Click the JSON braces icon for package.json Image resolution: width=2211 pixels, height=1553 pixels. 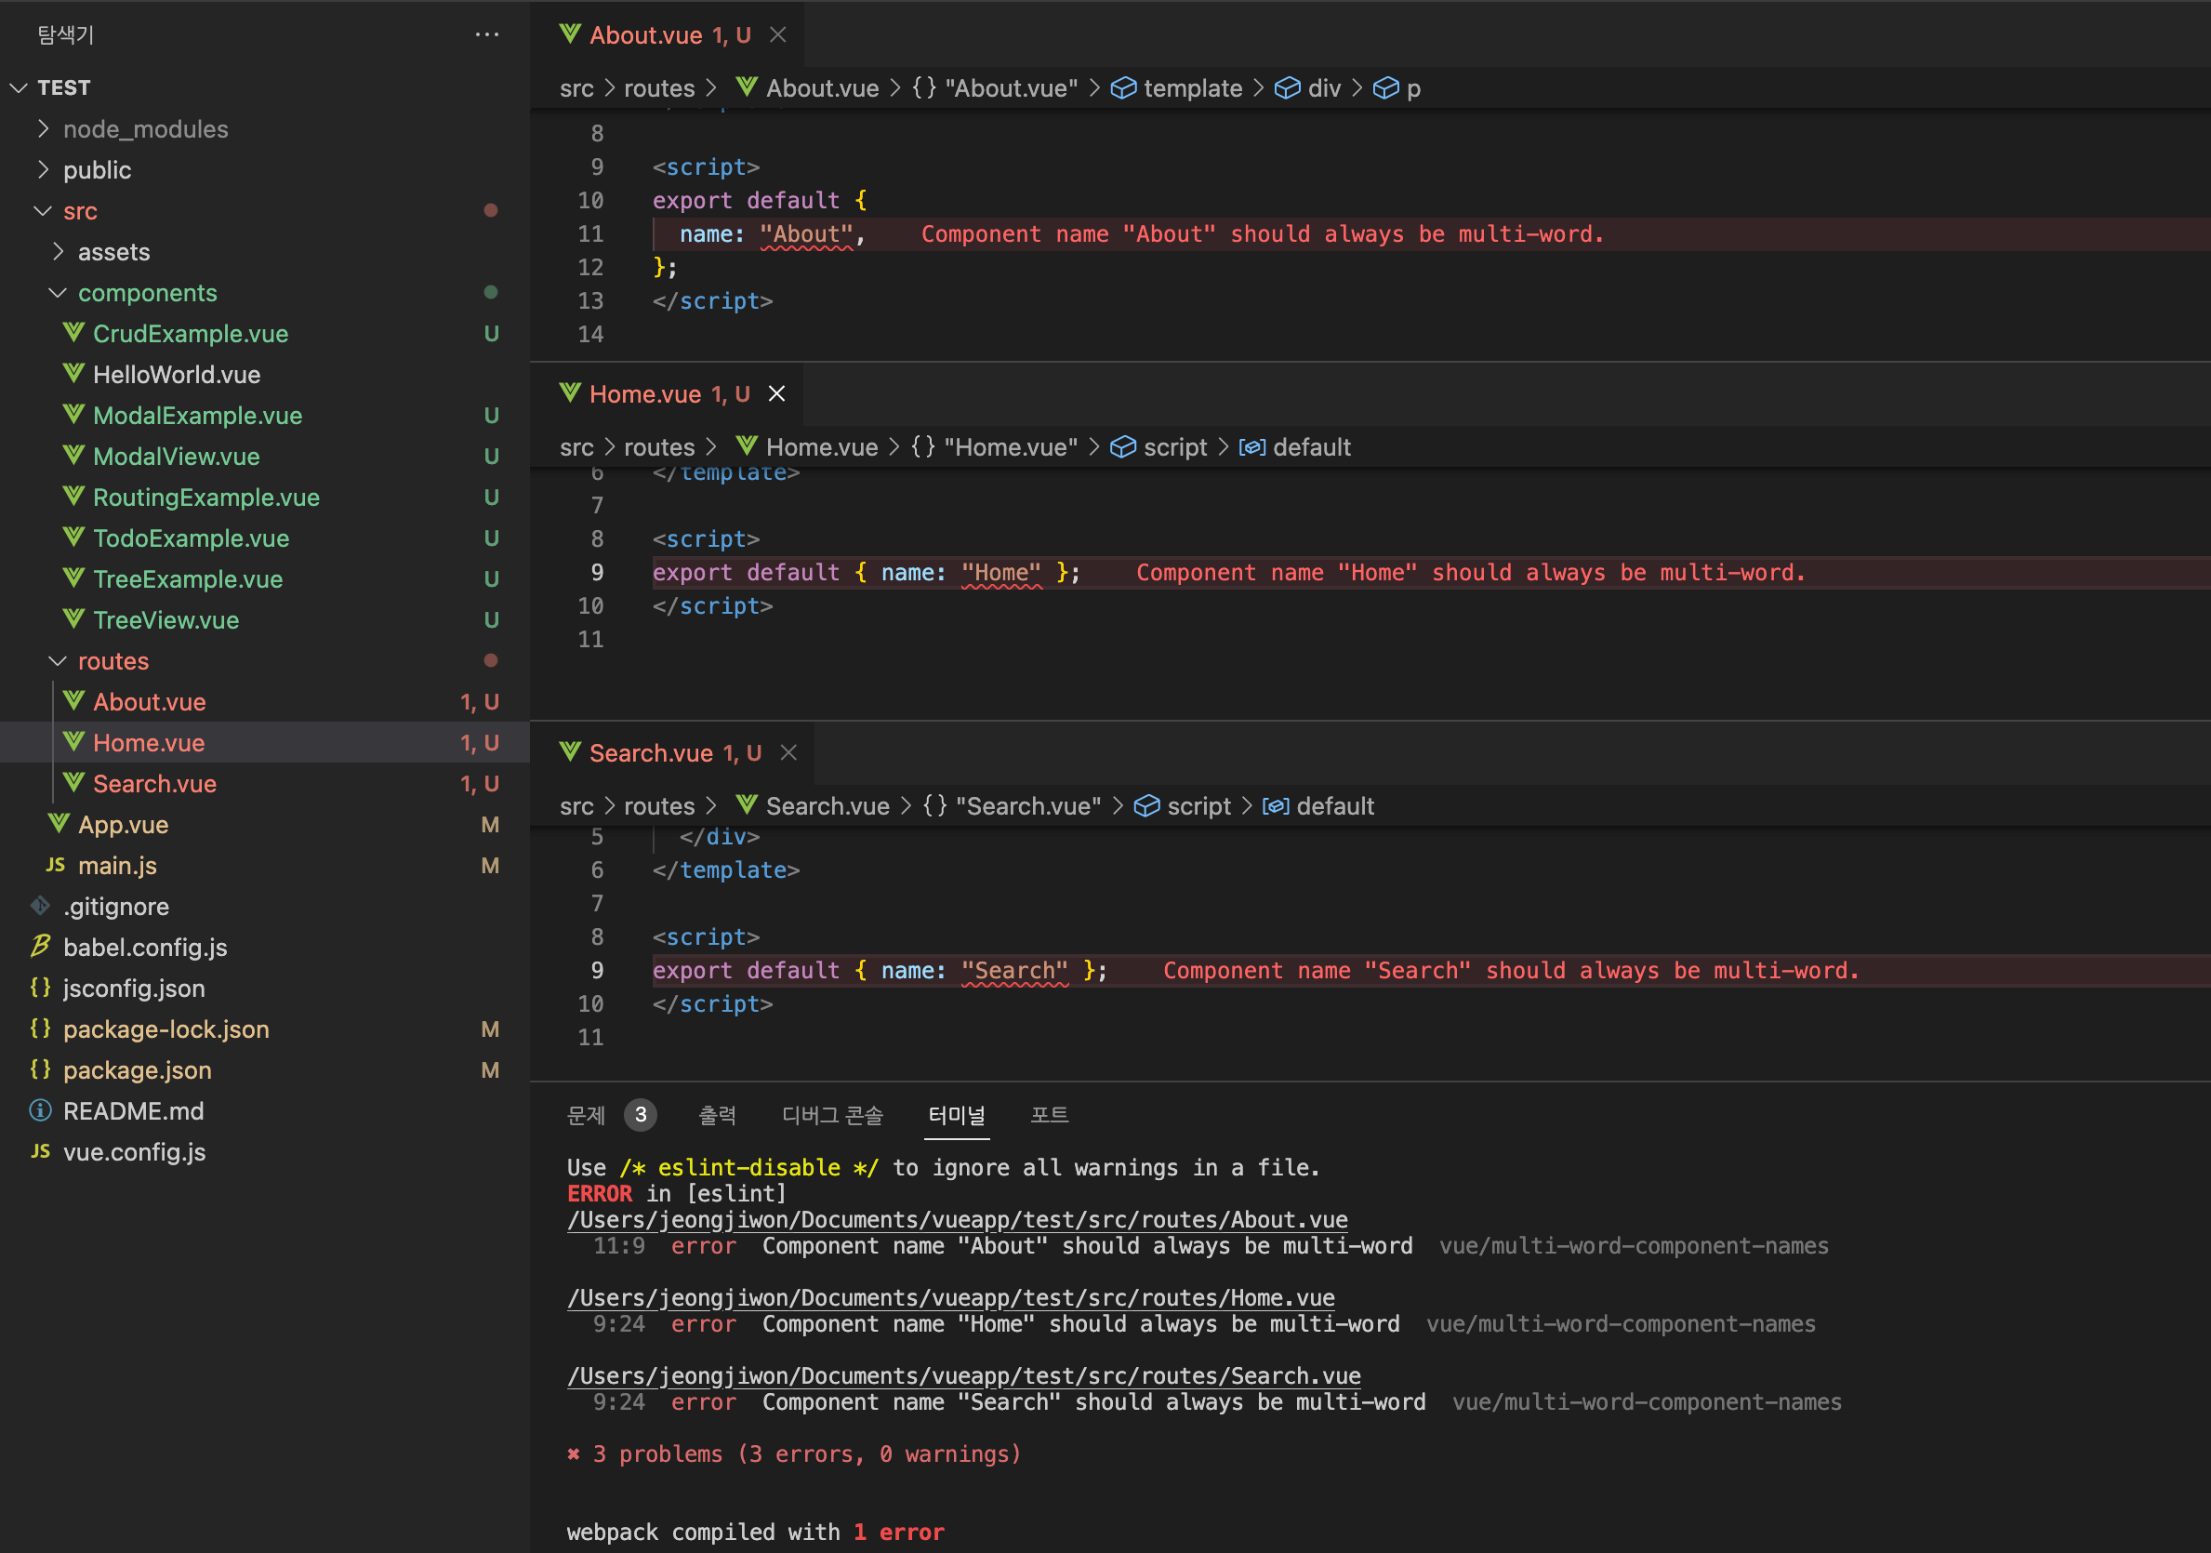pos(39,1070)
